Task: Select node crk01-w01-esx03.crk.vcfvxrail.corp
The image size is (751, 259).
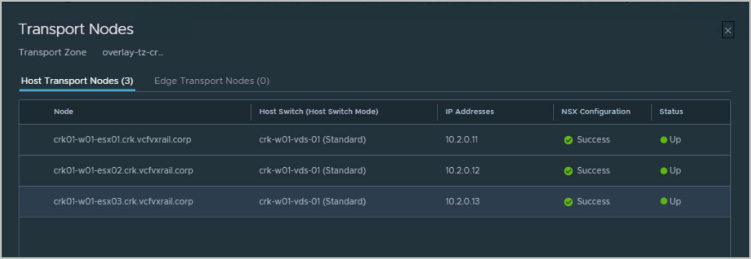Action: 123,201
